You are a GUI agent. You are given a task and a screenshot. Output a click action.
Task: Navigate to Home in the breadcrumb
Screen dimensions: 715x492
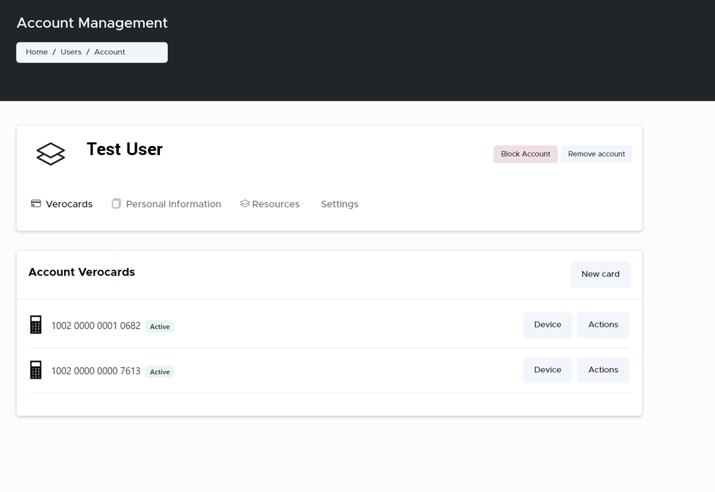click(x=37, y=52)
